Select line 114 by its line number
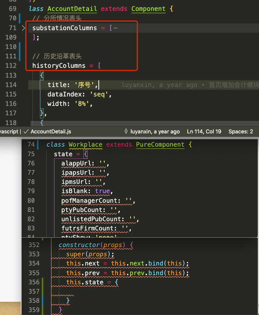The width and height of the screenshot is (259, 315). tap(10, 85)
